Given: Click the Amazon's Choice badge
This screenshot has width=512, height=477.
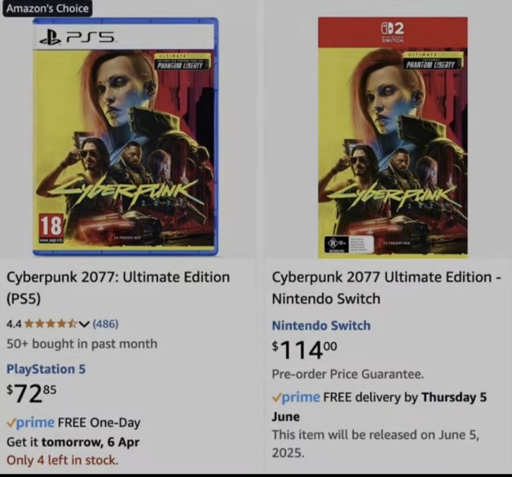Looking at the screenshot, I should click(47, 8).
